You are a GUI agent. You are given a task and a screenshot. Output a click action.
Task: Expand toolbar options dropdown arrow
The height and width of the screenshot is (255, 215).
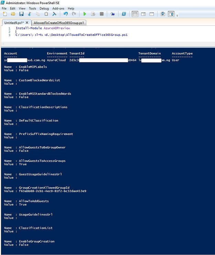click(177, 15)
